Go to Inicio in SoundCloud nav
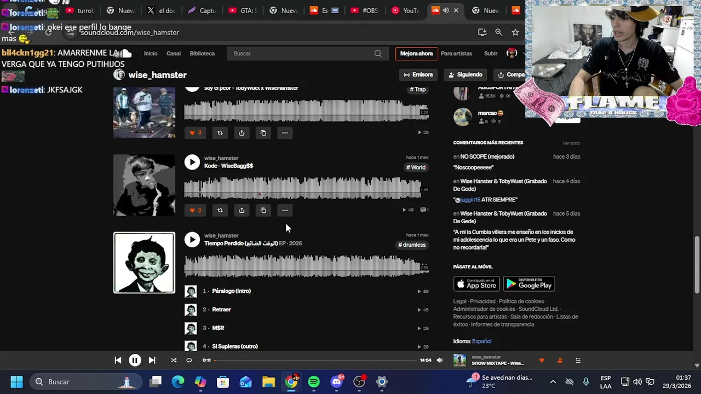Viewport: 701px width, 394px height. (x=151, y=54)
